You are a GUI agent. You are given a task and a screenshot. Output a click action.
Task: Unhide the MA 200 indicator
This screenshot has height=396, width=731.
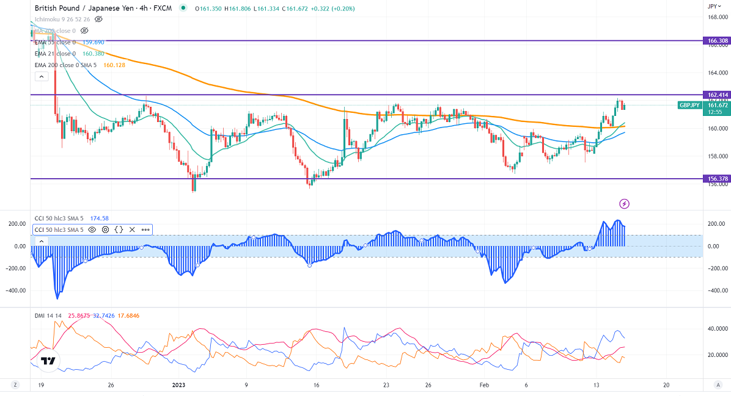tap(85, 30)
